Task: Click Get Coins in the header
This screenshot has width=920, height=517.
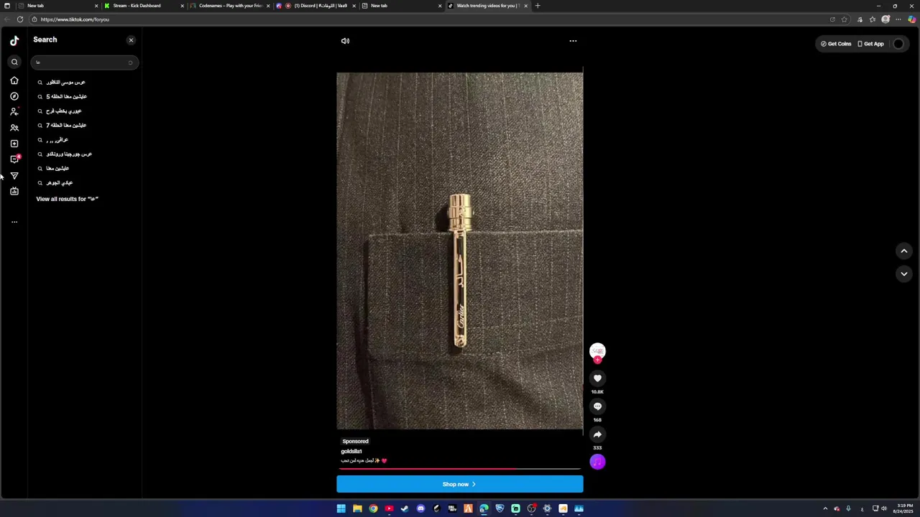Action: 836,44
